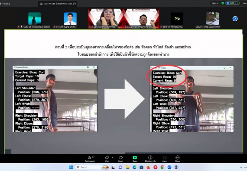The width and height of the screenshot is (247, 171).
Task: Open Firefox from the taskbar
Action: (148, 168)
